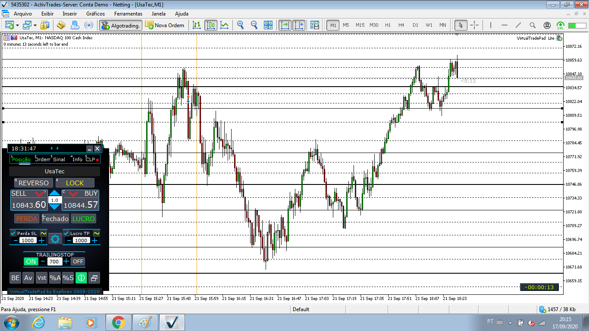Open the Gráficos menu
Image resolution: width=589 pixels, height=331 pixels.
(x=96, y=14)
